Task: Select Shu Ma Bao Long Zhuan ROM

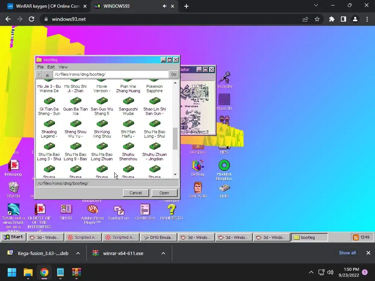Action: click(x=102, y=151)
